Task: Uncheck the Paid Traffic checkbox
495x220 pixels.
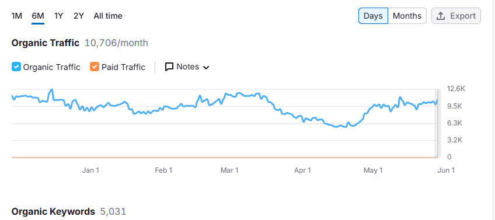Action: click(95, 67)
